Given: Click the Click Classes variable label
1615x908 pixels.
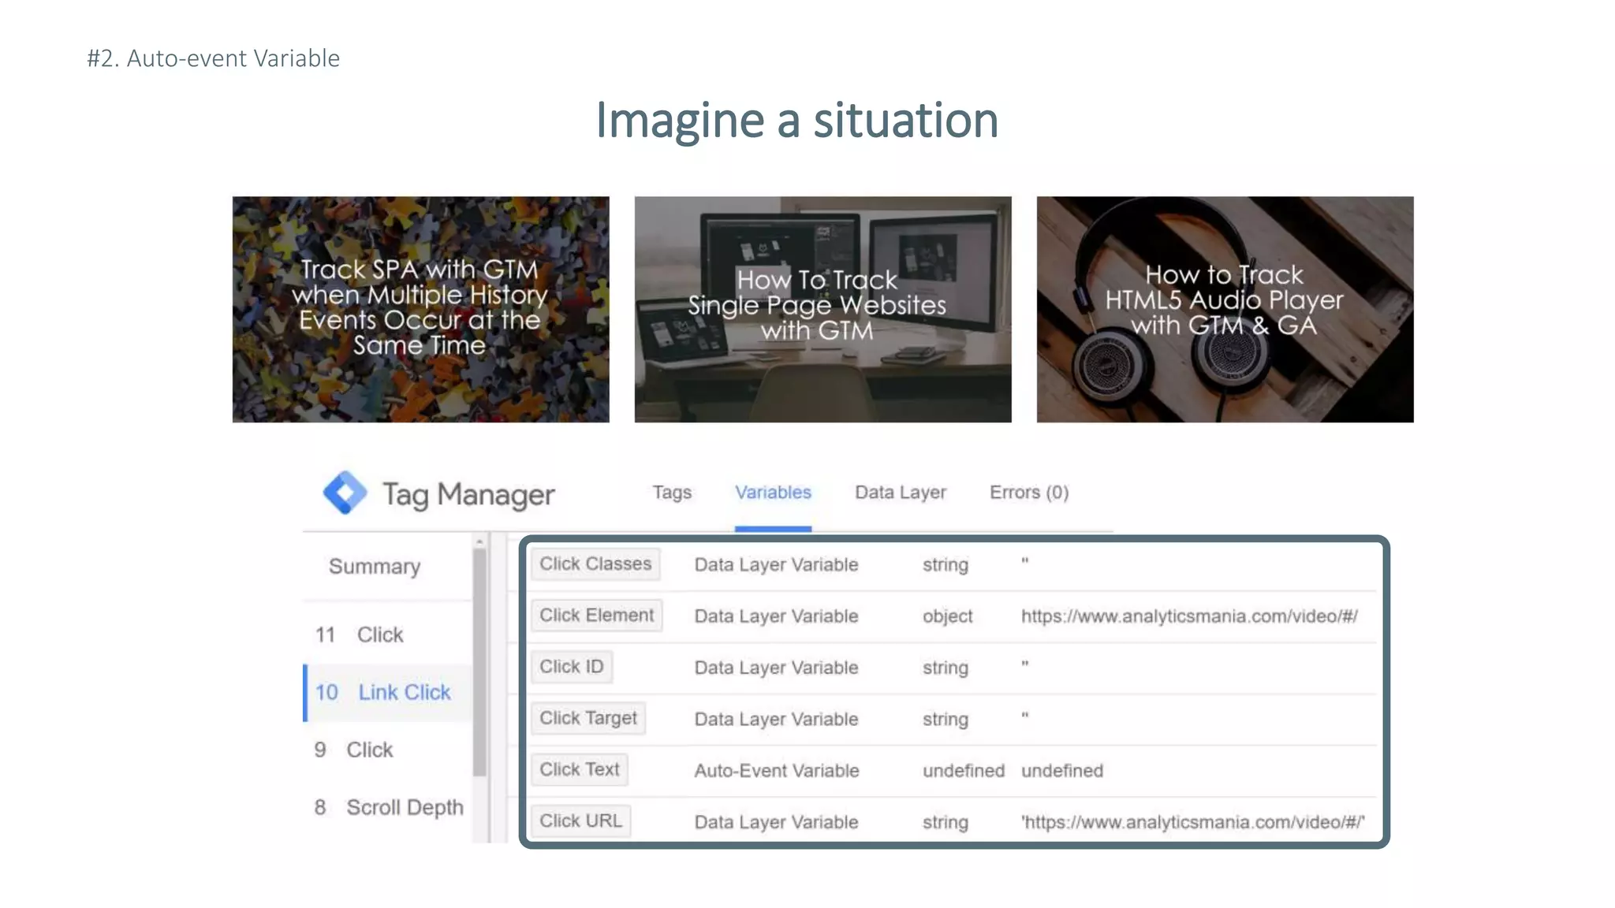Looking at the screenshot, I should point(595,564).
